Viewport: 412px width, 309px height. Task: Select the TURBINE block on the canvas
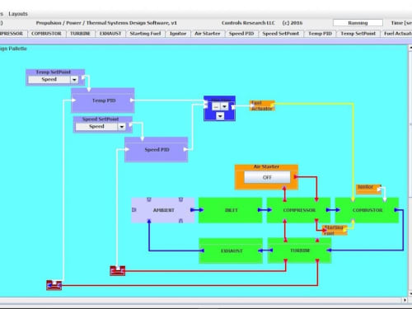(x=299, y=250)
